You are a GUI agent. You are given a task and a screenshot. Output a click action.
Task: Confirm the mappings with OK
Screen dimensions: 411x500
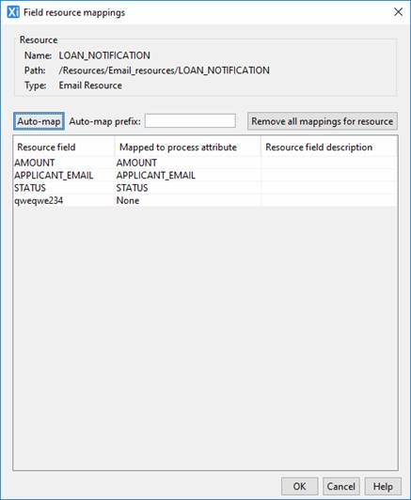[x=300, y=486]
